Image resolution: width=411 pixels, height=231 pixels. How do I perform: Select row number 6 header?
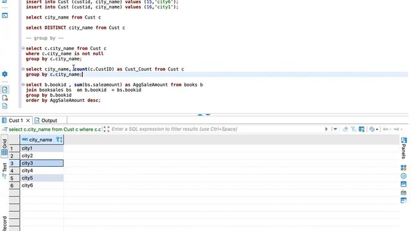14,185
